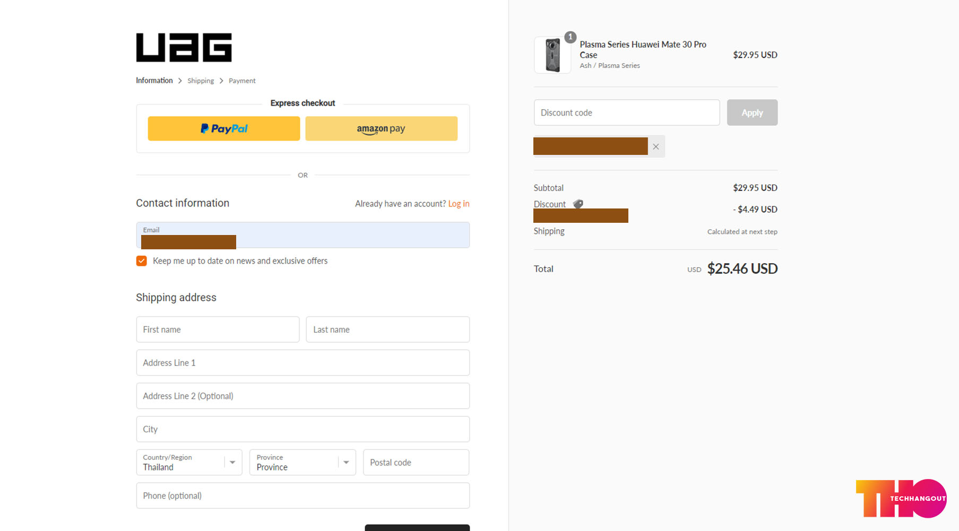Click the discount tag icon

coord(578,204)
